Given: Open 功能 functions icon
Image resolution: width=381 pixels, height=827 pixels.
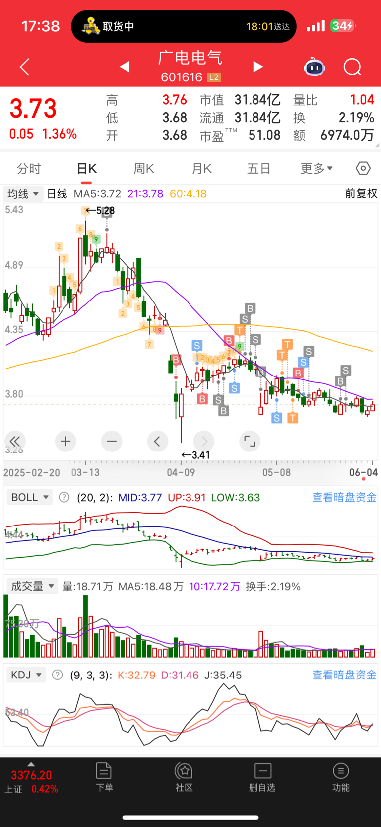Looking at the screenshot, I should pyautogui.click(x=341, y=777).
